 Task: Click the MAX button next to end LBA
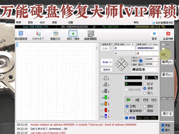pos(156,44)
